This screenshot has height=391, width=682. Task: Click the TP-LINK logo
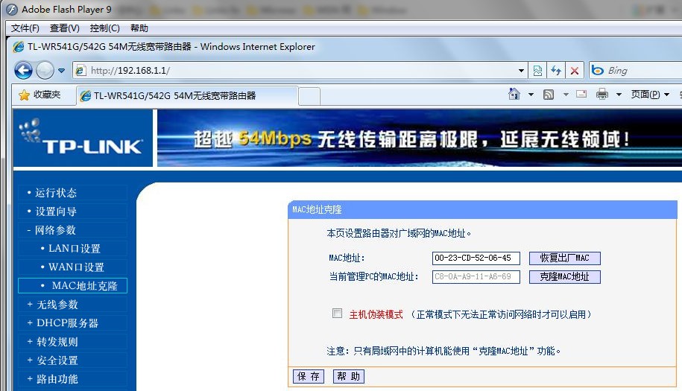pyautogui.click(x=81, y=138)
